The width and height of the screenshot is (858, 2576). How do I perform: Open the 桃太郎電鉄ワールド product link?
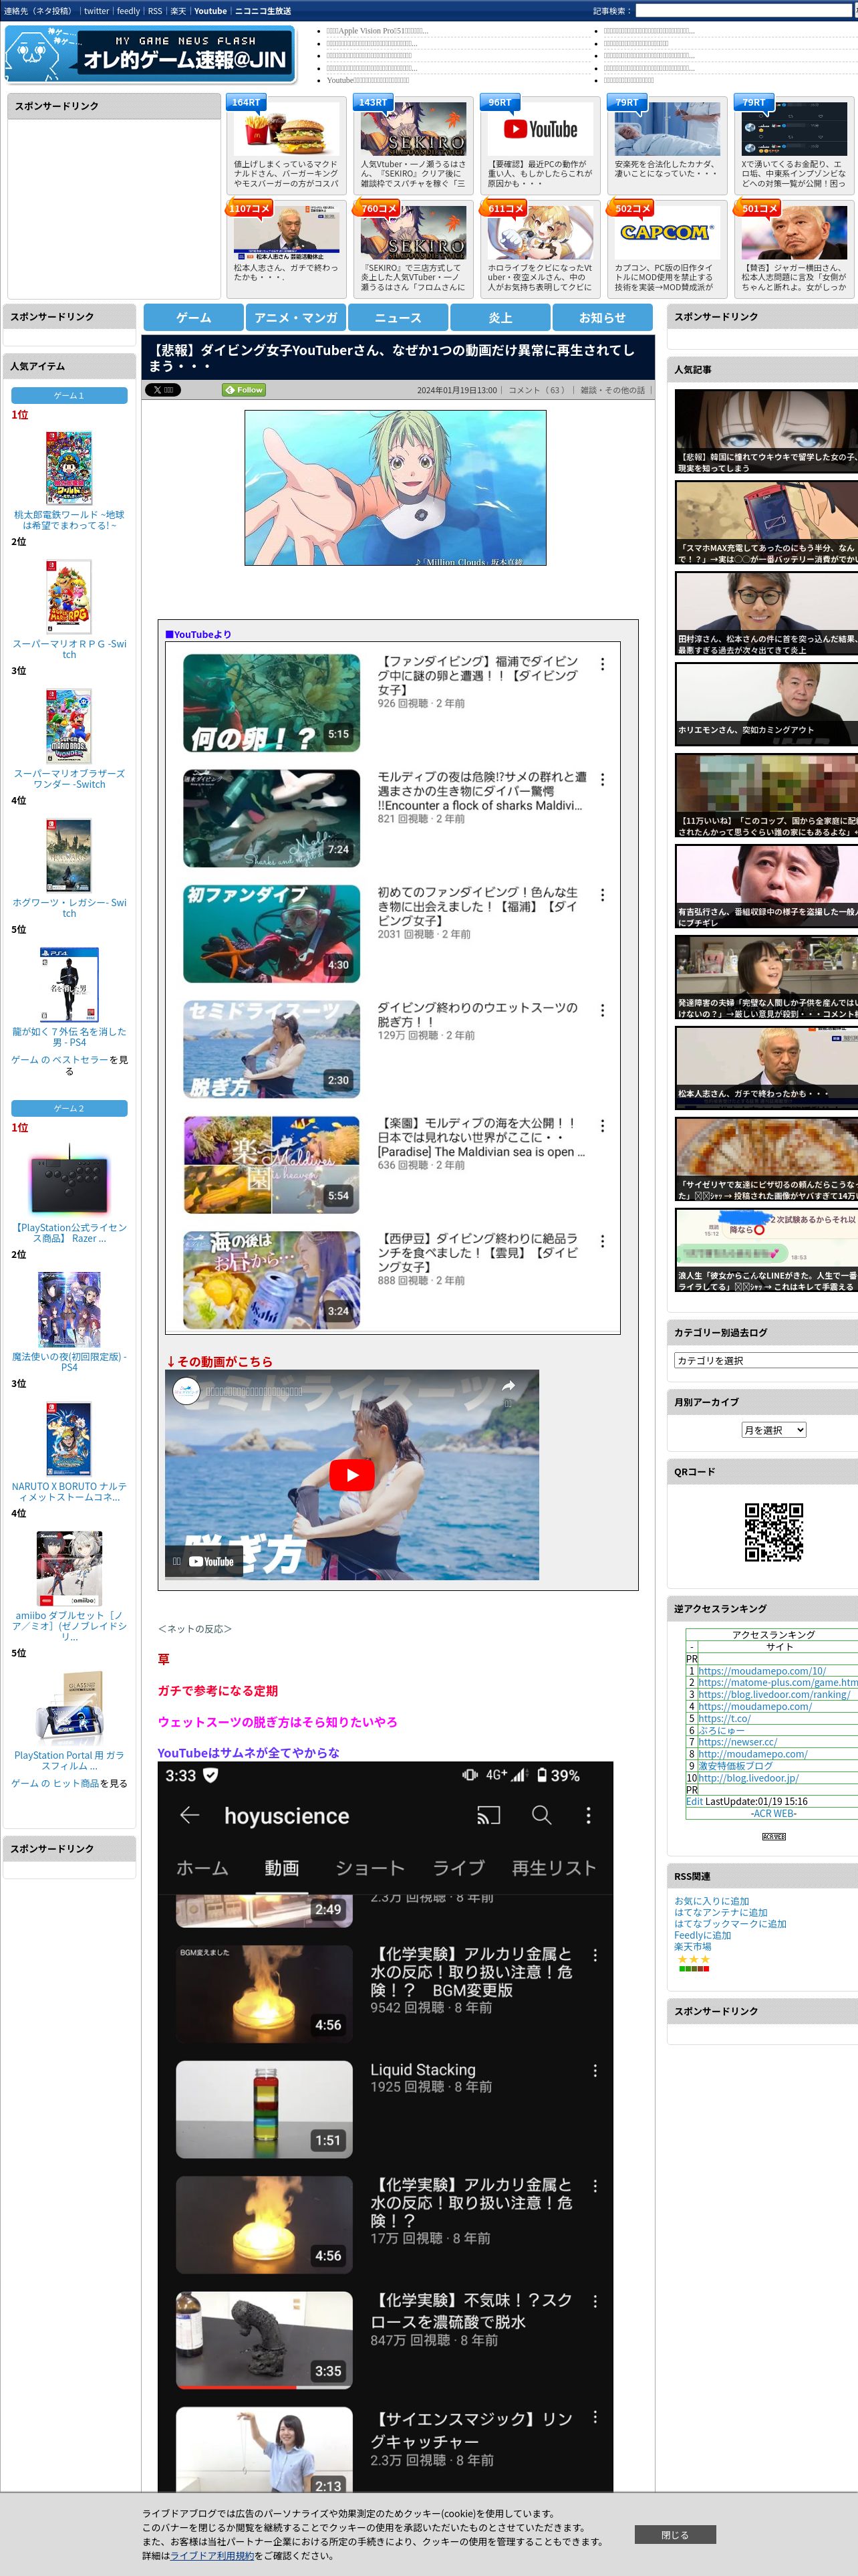click(69, 519)
